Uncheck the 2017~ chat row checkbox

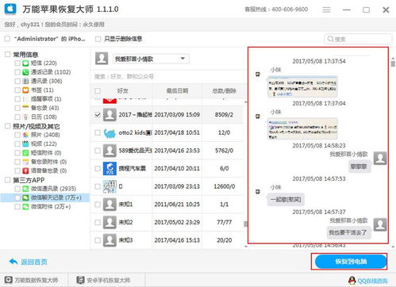click(x=98, y=115)
